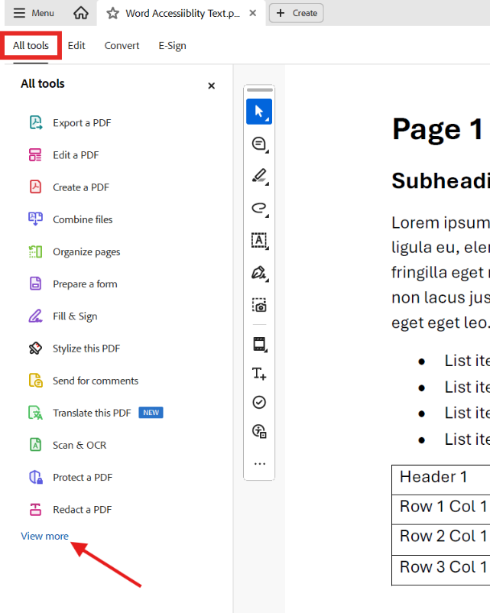Open the Protect a PDF icon

point(36,477)
